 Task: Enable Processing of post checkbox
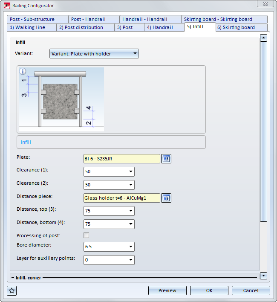(x=87, y=235)
